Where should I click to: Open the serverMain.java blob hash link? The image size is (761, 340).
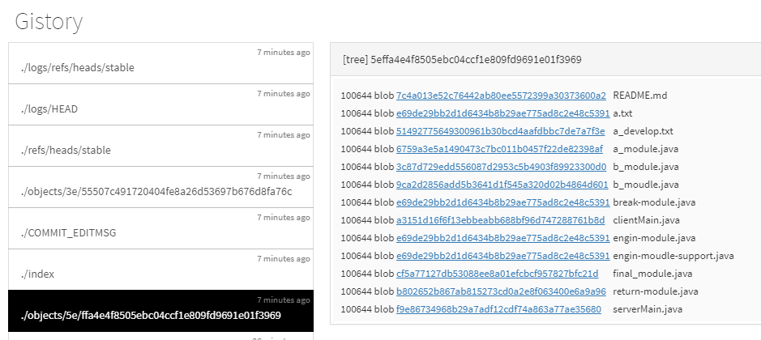point(498,309)
